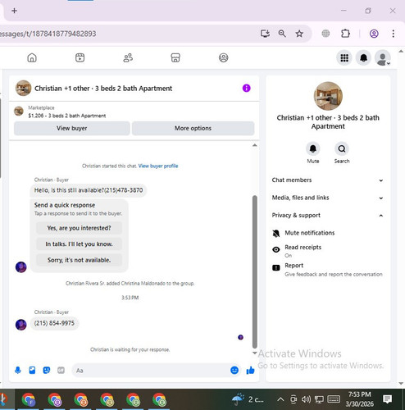
Task: Click conversation thumbnail in info panel
Action: point(328,96)
